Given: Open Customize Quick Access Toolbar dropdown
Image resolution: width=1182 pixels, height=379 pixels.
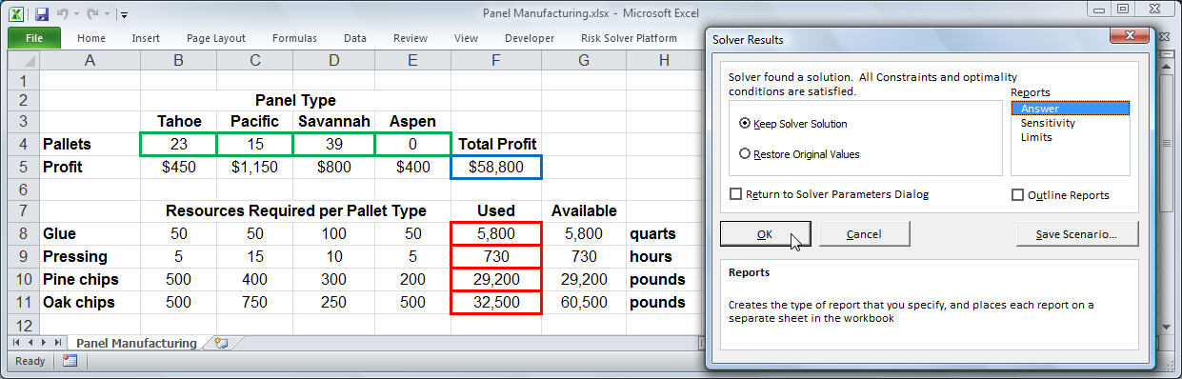Looking at the screenshot, I should click(x=125, y=14).
